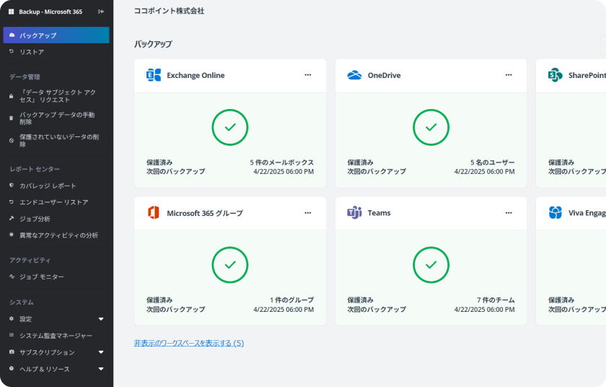Click the SharePoint logo icon

(555, 75)
